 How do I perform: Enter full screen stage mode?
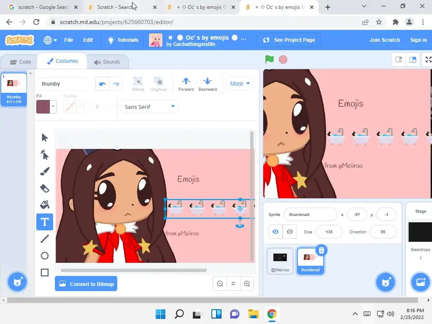tap(428, 59)
